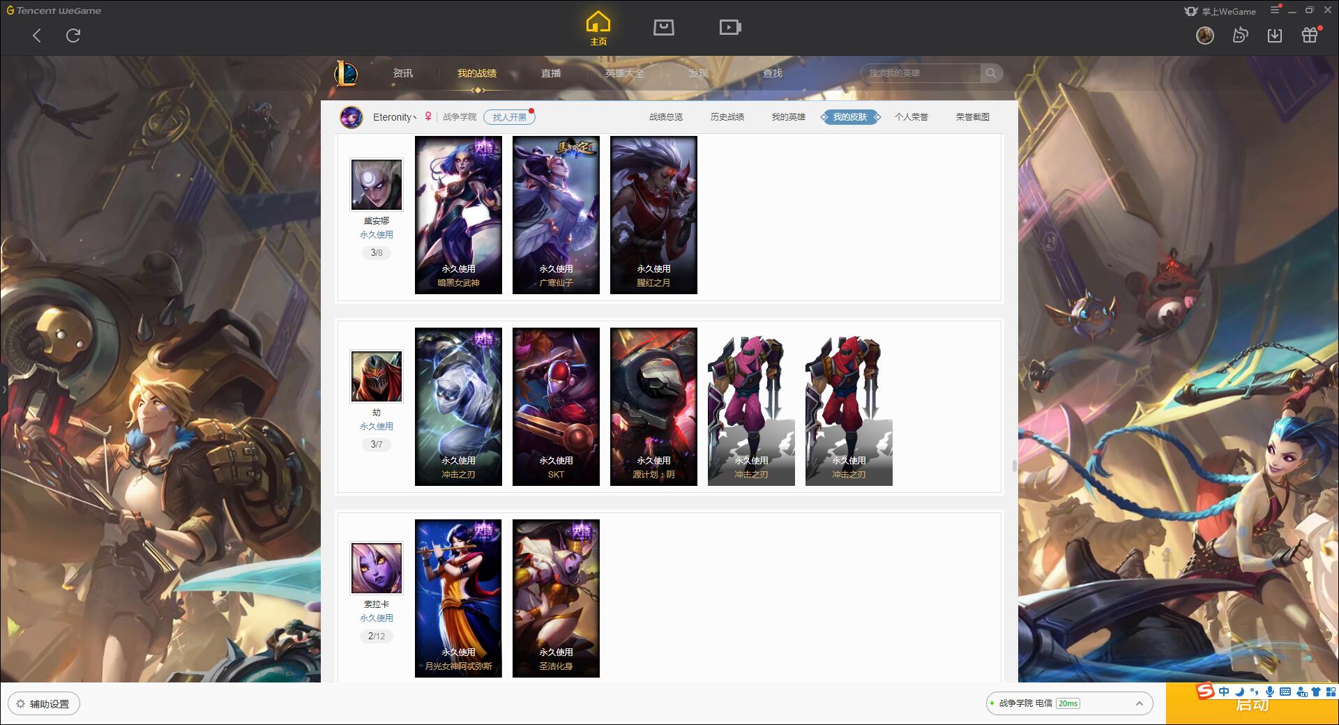Screen dimensions: 1339x725
Task: Click the page vertical scrollbar handle
Action: 1014,465
